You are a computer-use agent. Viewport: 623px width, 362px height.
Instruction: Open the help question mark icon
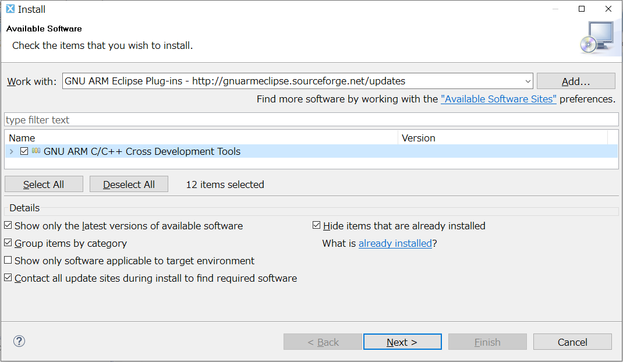(19, 341)
